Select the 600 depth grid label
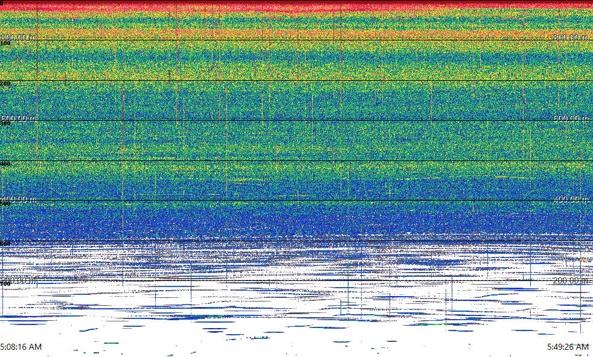The width and height of the screenshot is (593, 357). coord(5,244)
